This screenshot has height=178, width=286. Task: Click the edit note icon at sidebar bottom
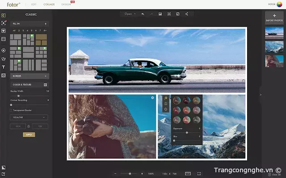pos(4,174)
